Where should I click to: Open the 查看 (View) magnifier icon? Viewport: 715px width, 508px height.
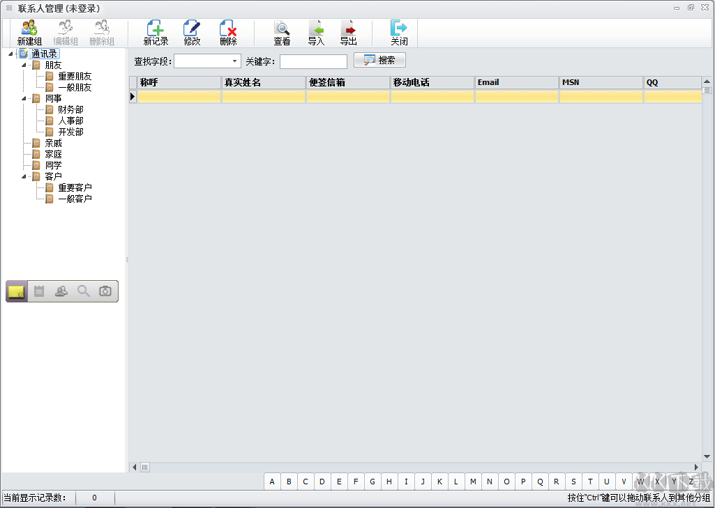[282, 29]
